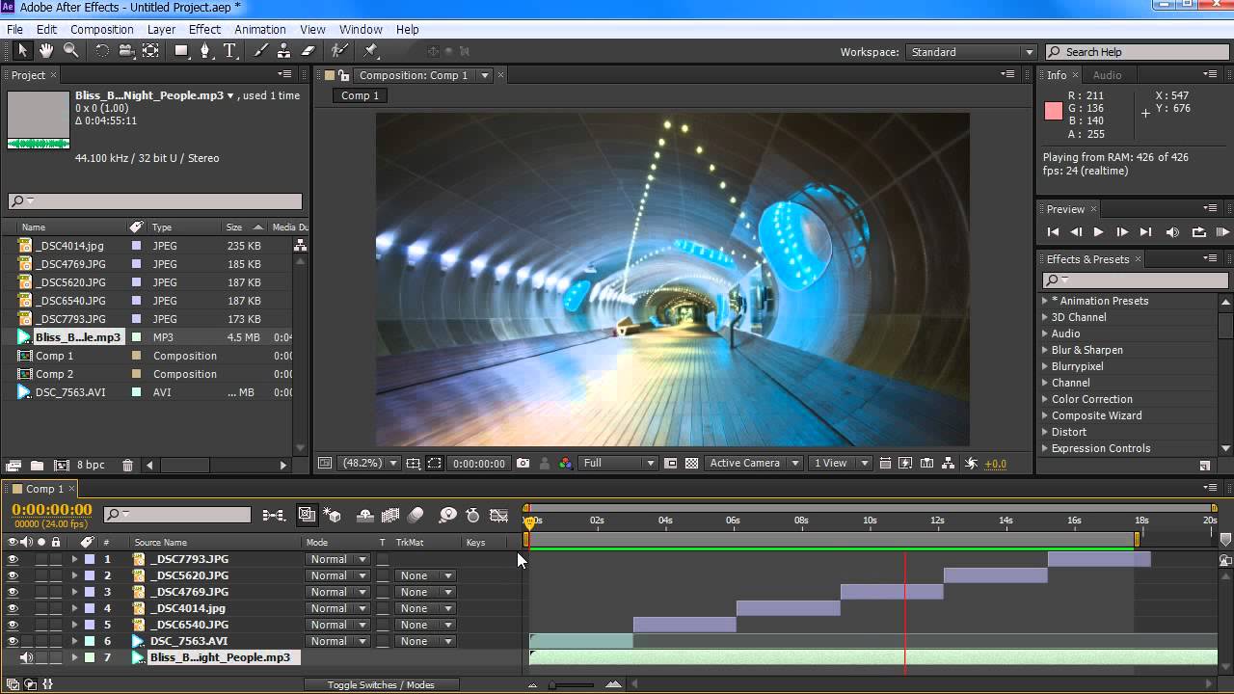This screenshot has width=1234, height=694.
Task: Click the timeline zoom slider
Action: pyautogui.click(x=573, y=685)
